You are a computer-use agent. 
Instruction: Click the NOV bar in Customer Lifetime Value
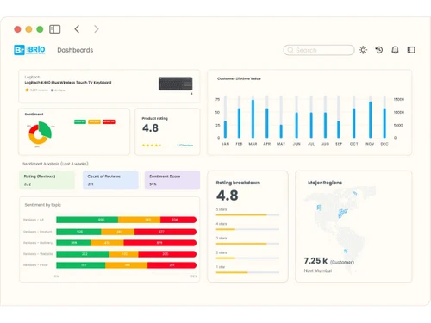point(371,120)
